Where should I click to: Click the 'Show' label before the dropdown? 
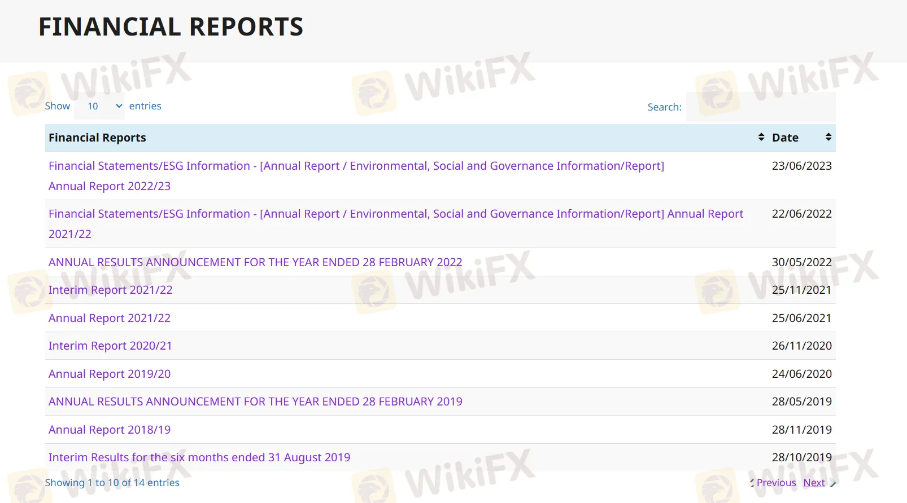(58, 106)
